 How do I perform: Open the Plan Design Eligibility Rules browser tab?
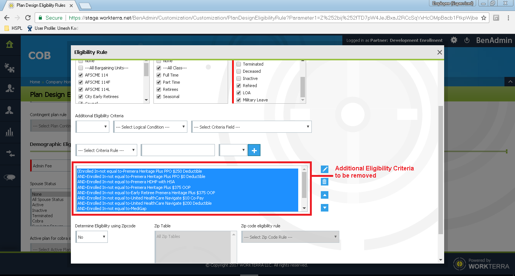pyautogui.click(x=40, y=5)
